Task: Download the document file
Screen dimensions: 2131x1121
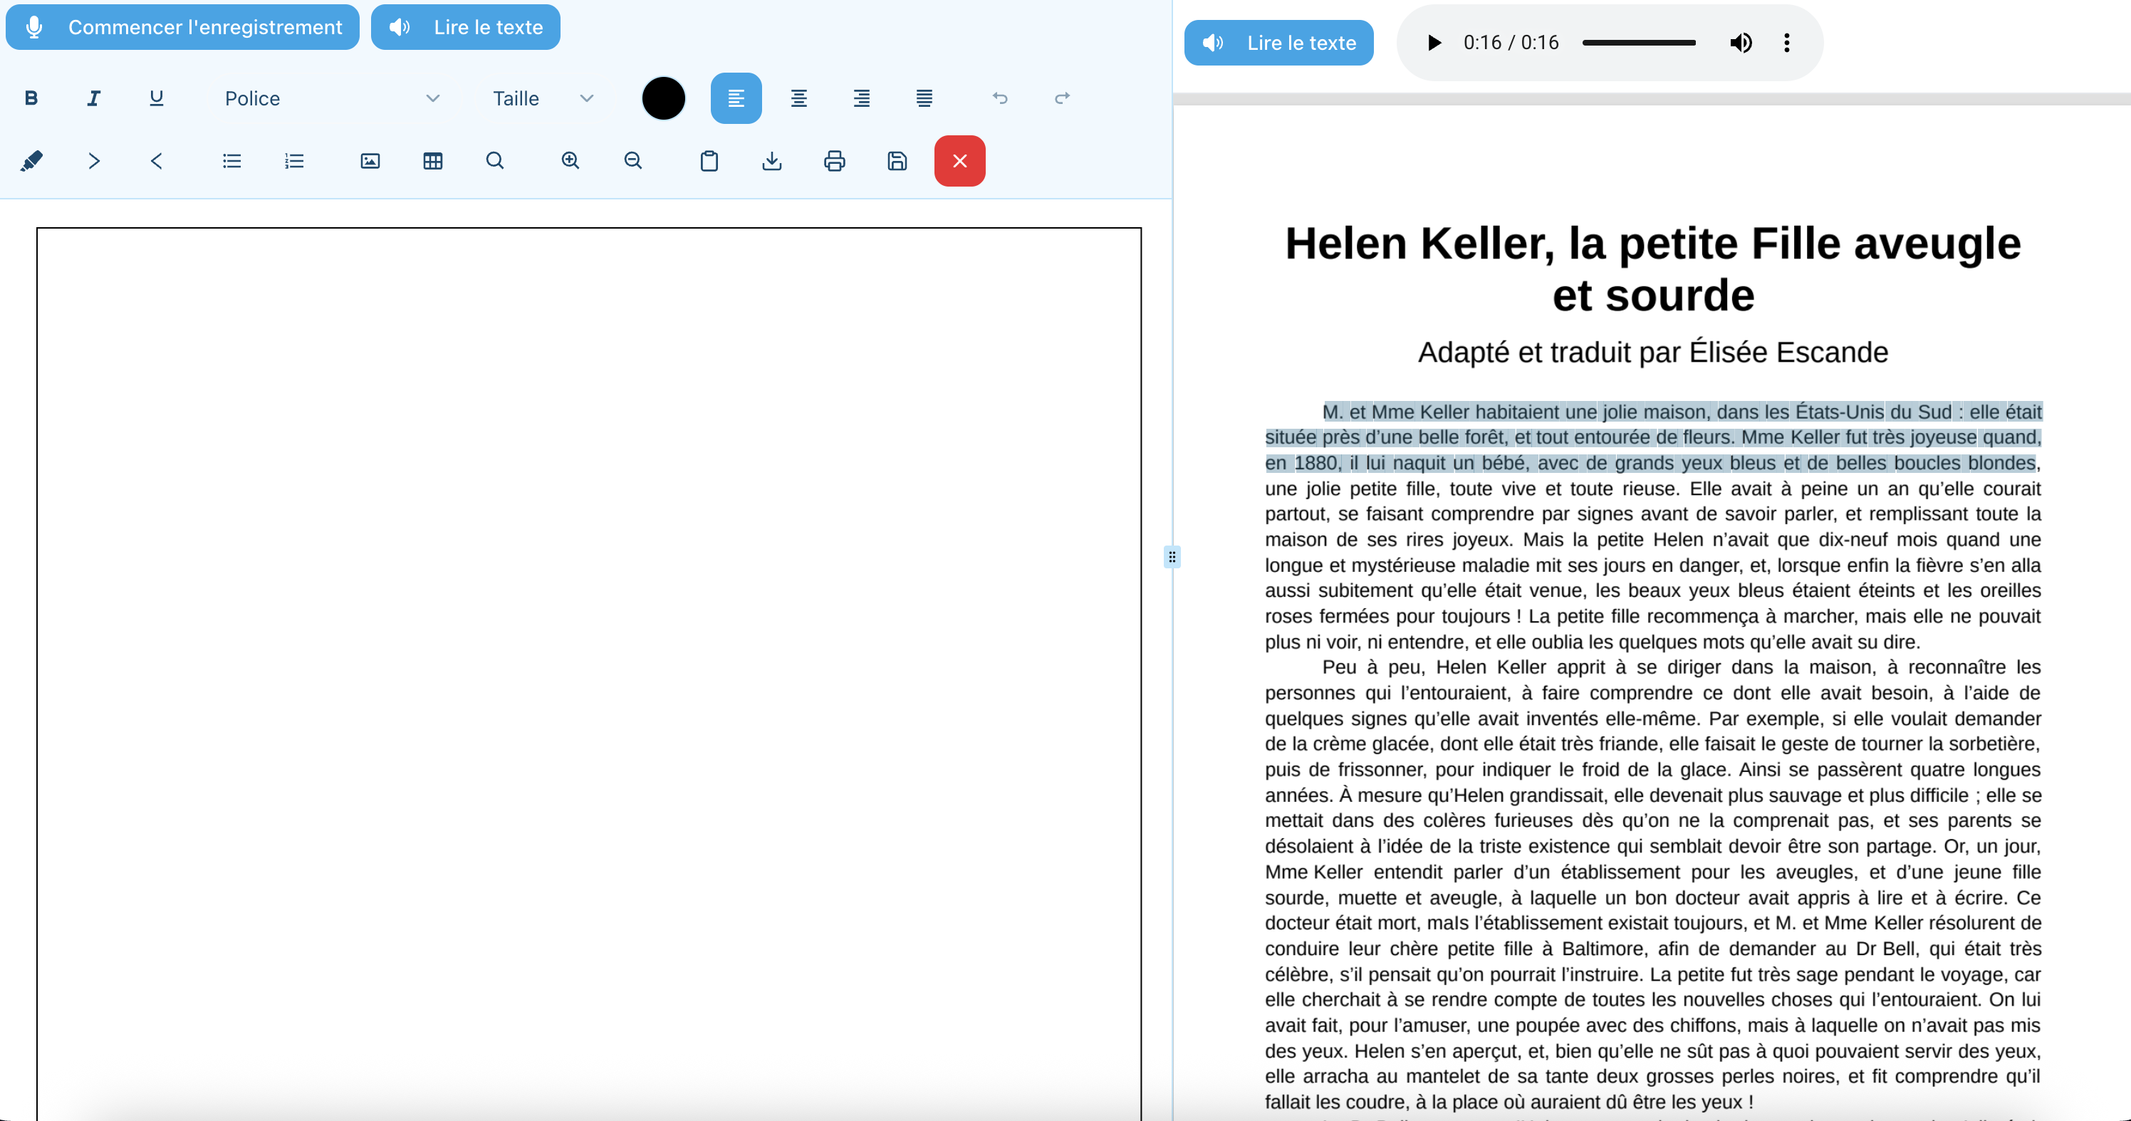Action: (772, 160)
